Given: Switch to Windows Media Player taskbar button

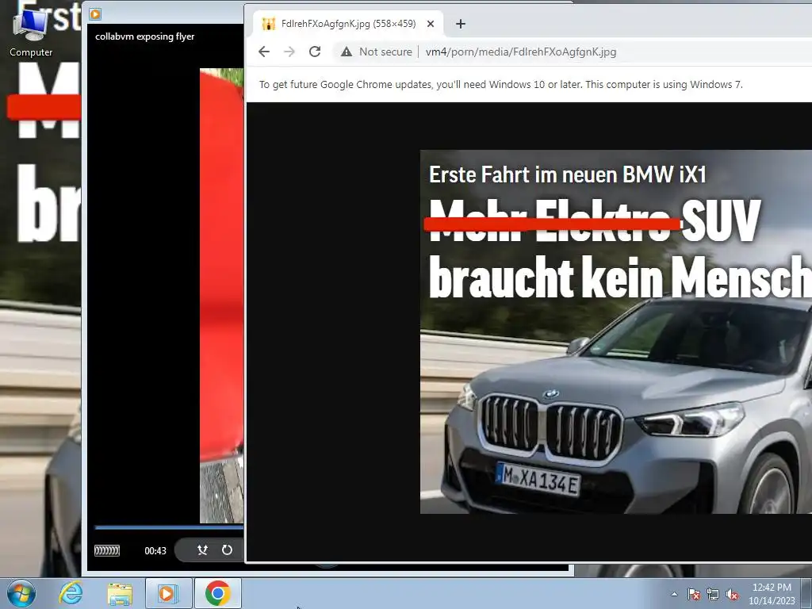Looking at the screenshot, I should click(168, 593).
